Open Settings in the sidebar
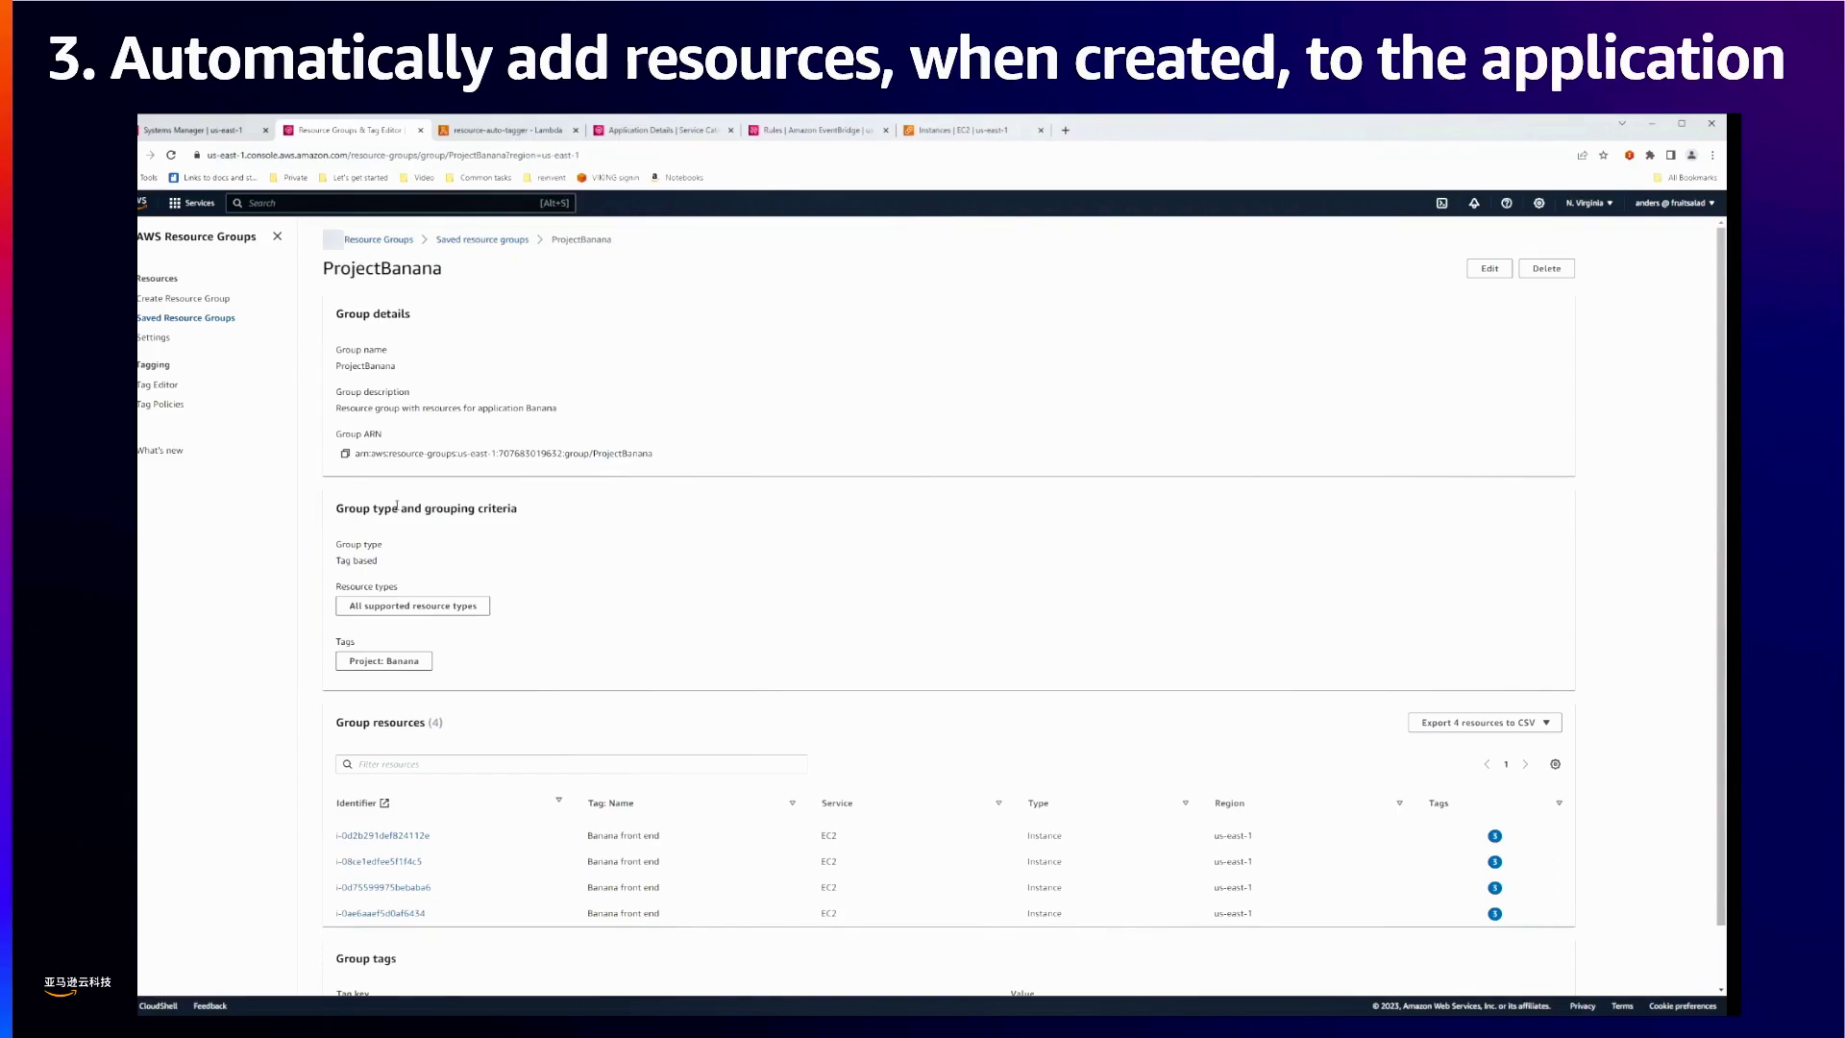1845x1038 pixels. (x=154, y=338)
